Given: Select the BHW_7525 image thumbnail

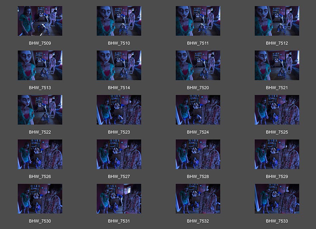Looking at the screenshot, I should pyautogui.click(x=277, y=110).
